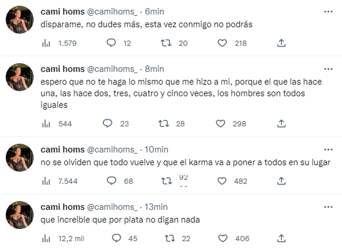This screenshot has height=251, width=342.
Task: Retweet the 'disparame, no dudes más' tweet
Action: (x=166, y=43)
